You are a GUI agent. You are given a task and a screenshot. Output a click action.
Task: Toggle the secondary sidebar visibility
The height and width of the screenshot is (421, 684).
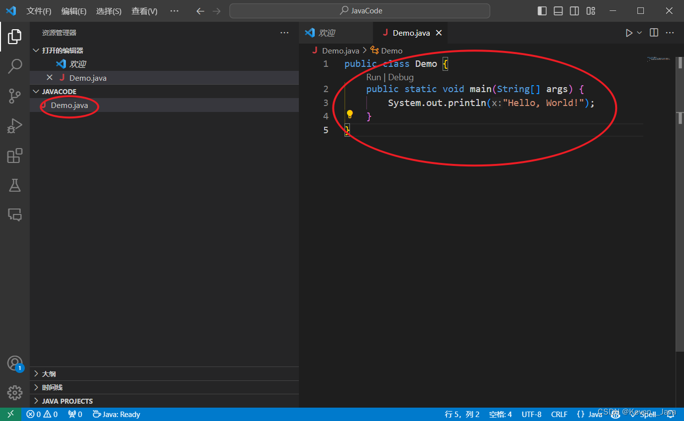click(x=574, y=11)
